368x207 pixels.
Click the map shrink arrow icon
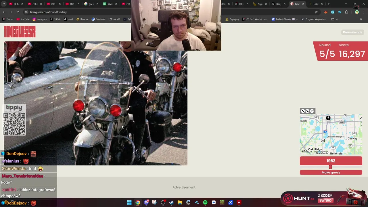(x=307, y=111)
